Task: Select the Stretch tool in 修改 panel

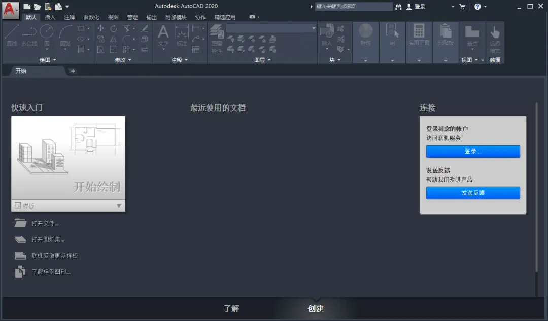Action: pyautogui.click(x=100, y=50)
